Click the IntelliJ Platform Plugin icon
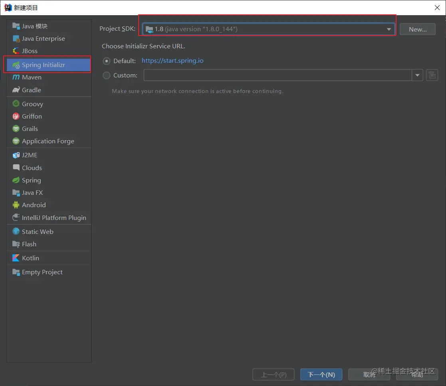 pyautogui.click(x=16, y=218)
